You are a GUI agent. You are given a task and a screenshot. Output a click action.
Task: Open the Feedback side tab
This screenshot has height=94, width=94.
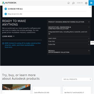pos(92,43)
